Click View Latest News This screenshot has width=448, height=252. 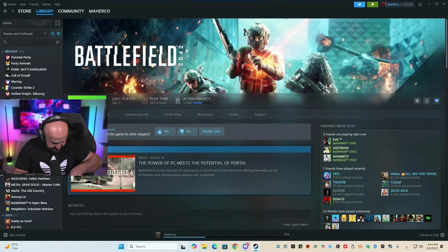[x=295, y=225]
